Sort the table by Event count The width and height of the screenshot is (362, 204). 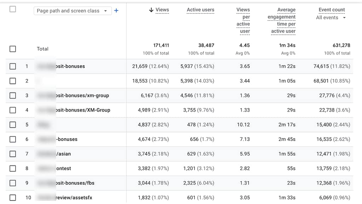point(332,10)
